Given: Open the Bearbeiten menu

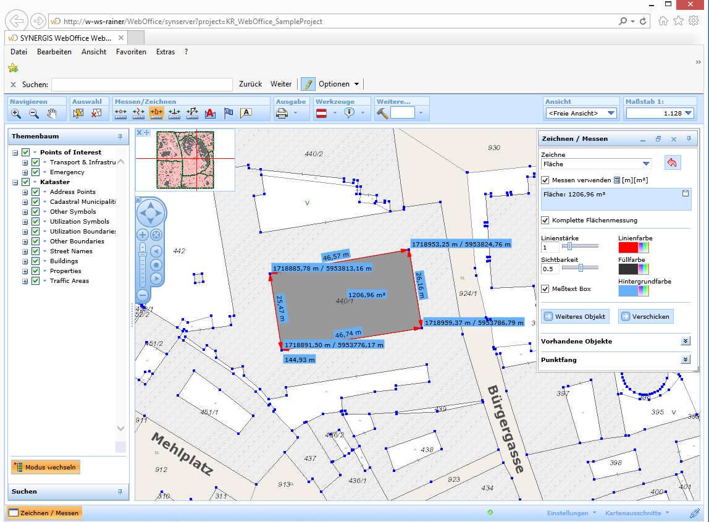Looking at the screenshot, I should click(x=54, y=52).
